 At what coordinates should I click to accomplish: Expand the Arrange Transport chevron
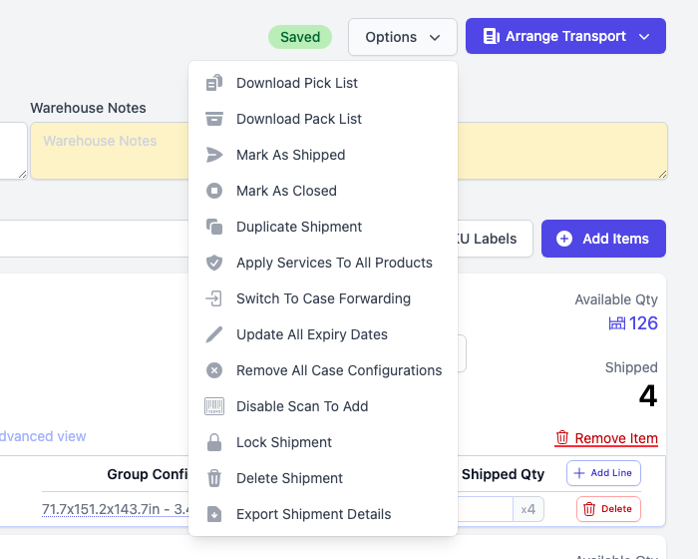pyautogui.click(x=644, y=37)
